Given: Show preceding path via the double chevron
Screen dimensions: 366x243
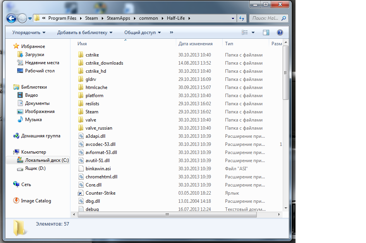Looking at the screenshot, I should coord(44,18).
